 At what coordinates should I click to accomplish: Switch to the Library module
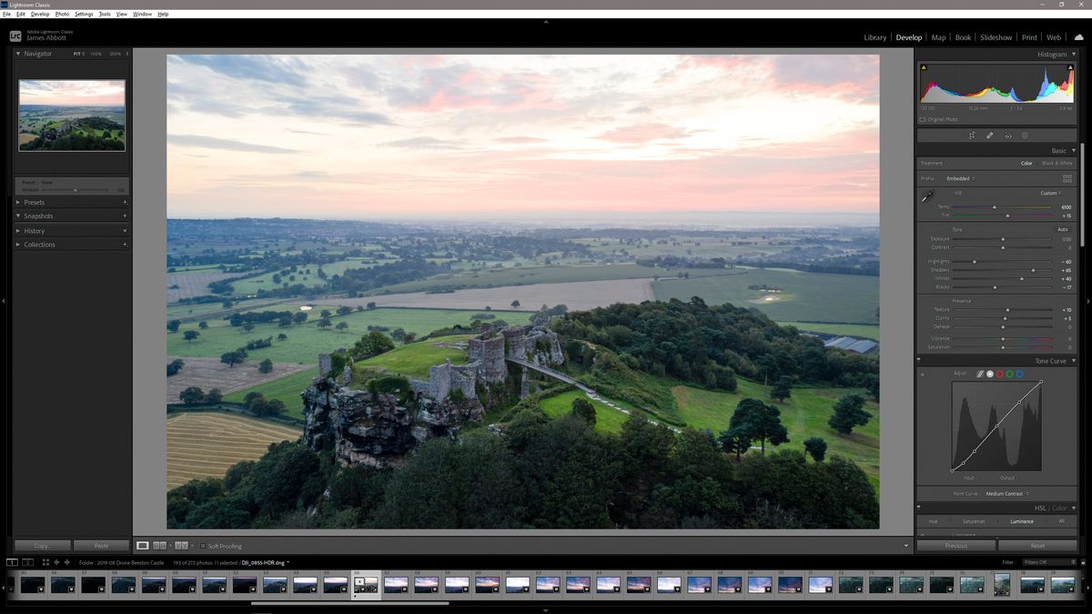[875, 37]
